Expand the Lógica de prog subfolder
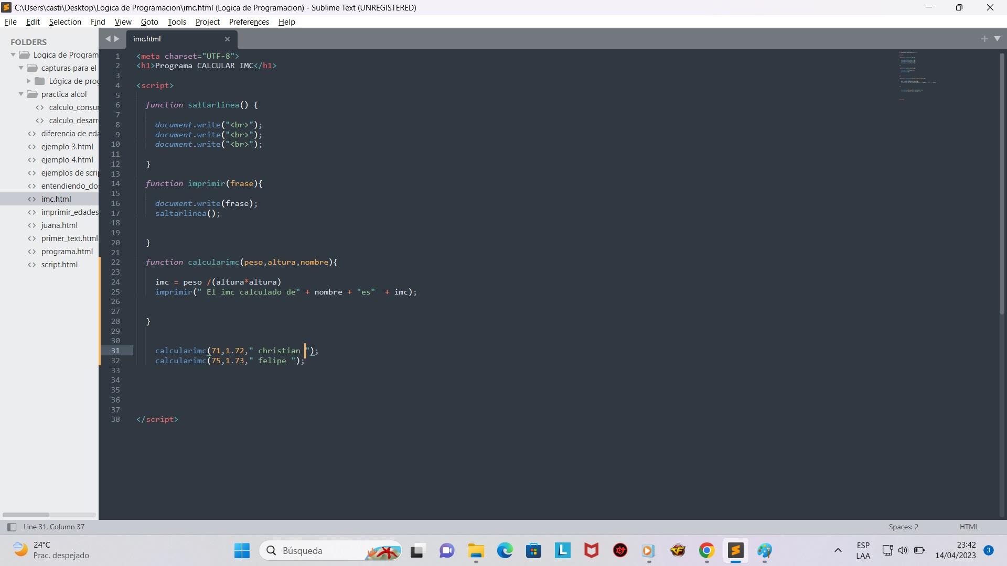 tap(29, 81)
